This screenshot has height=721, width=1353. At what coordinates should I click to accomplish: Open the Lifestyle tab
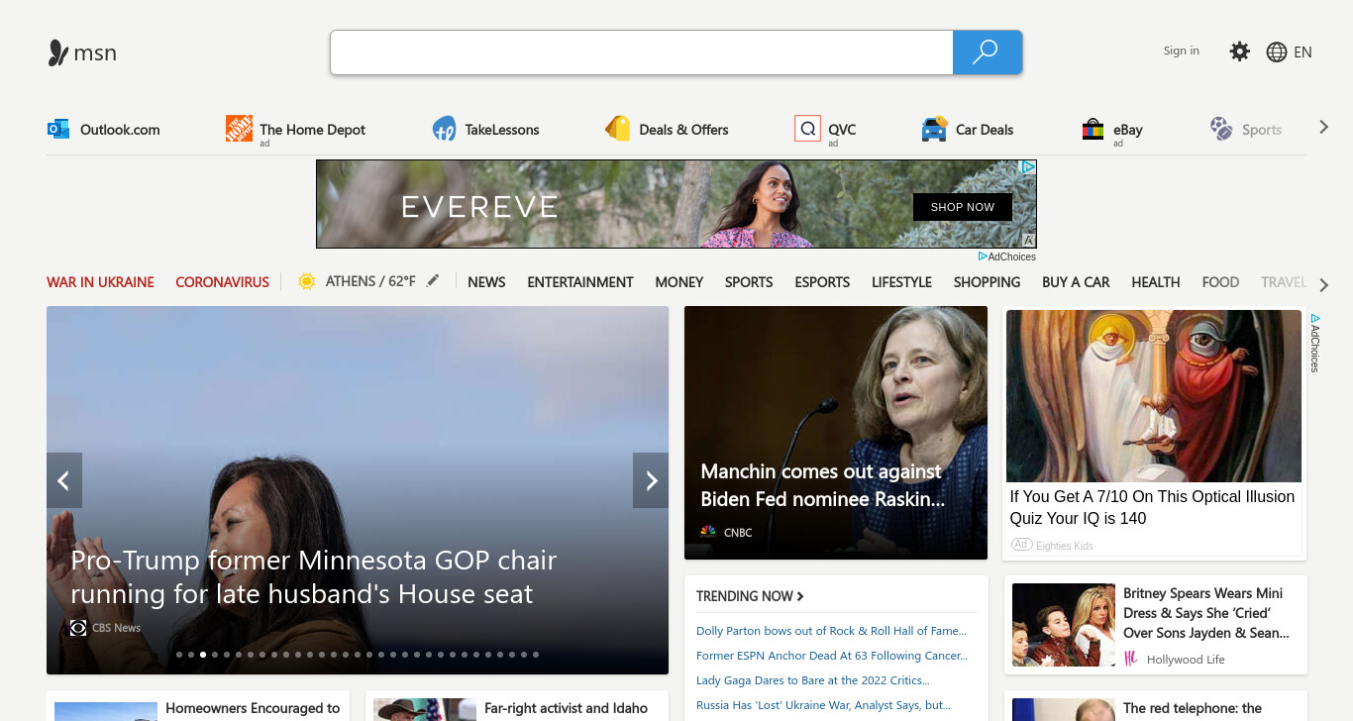(x=901, y=282)
